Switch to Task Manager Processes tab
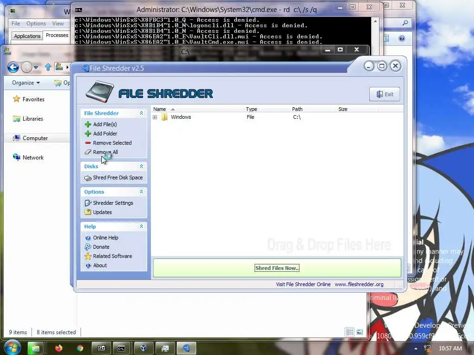 click(57, 35)
